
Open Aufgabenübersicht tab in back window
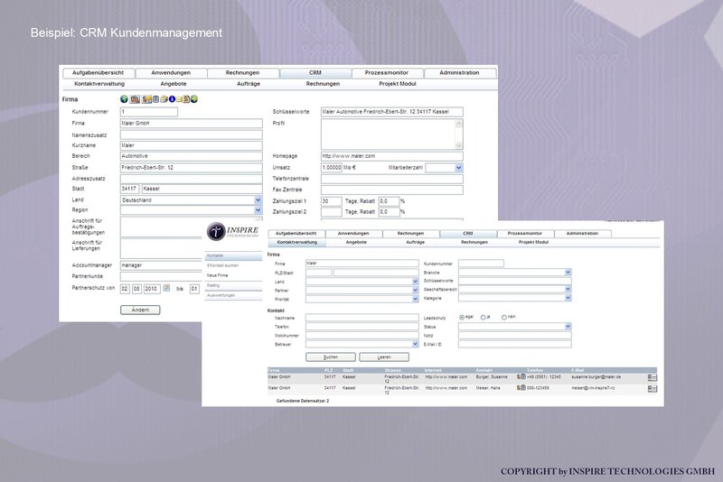[x=99, y=73]
